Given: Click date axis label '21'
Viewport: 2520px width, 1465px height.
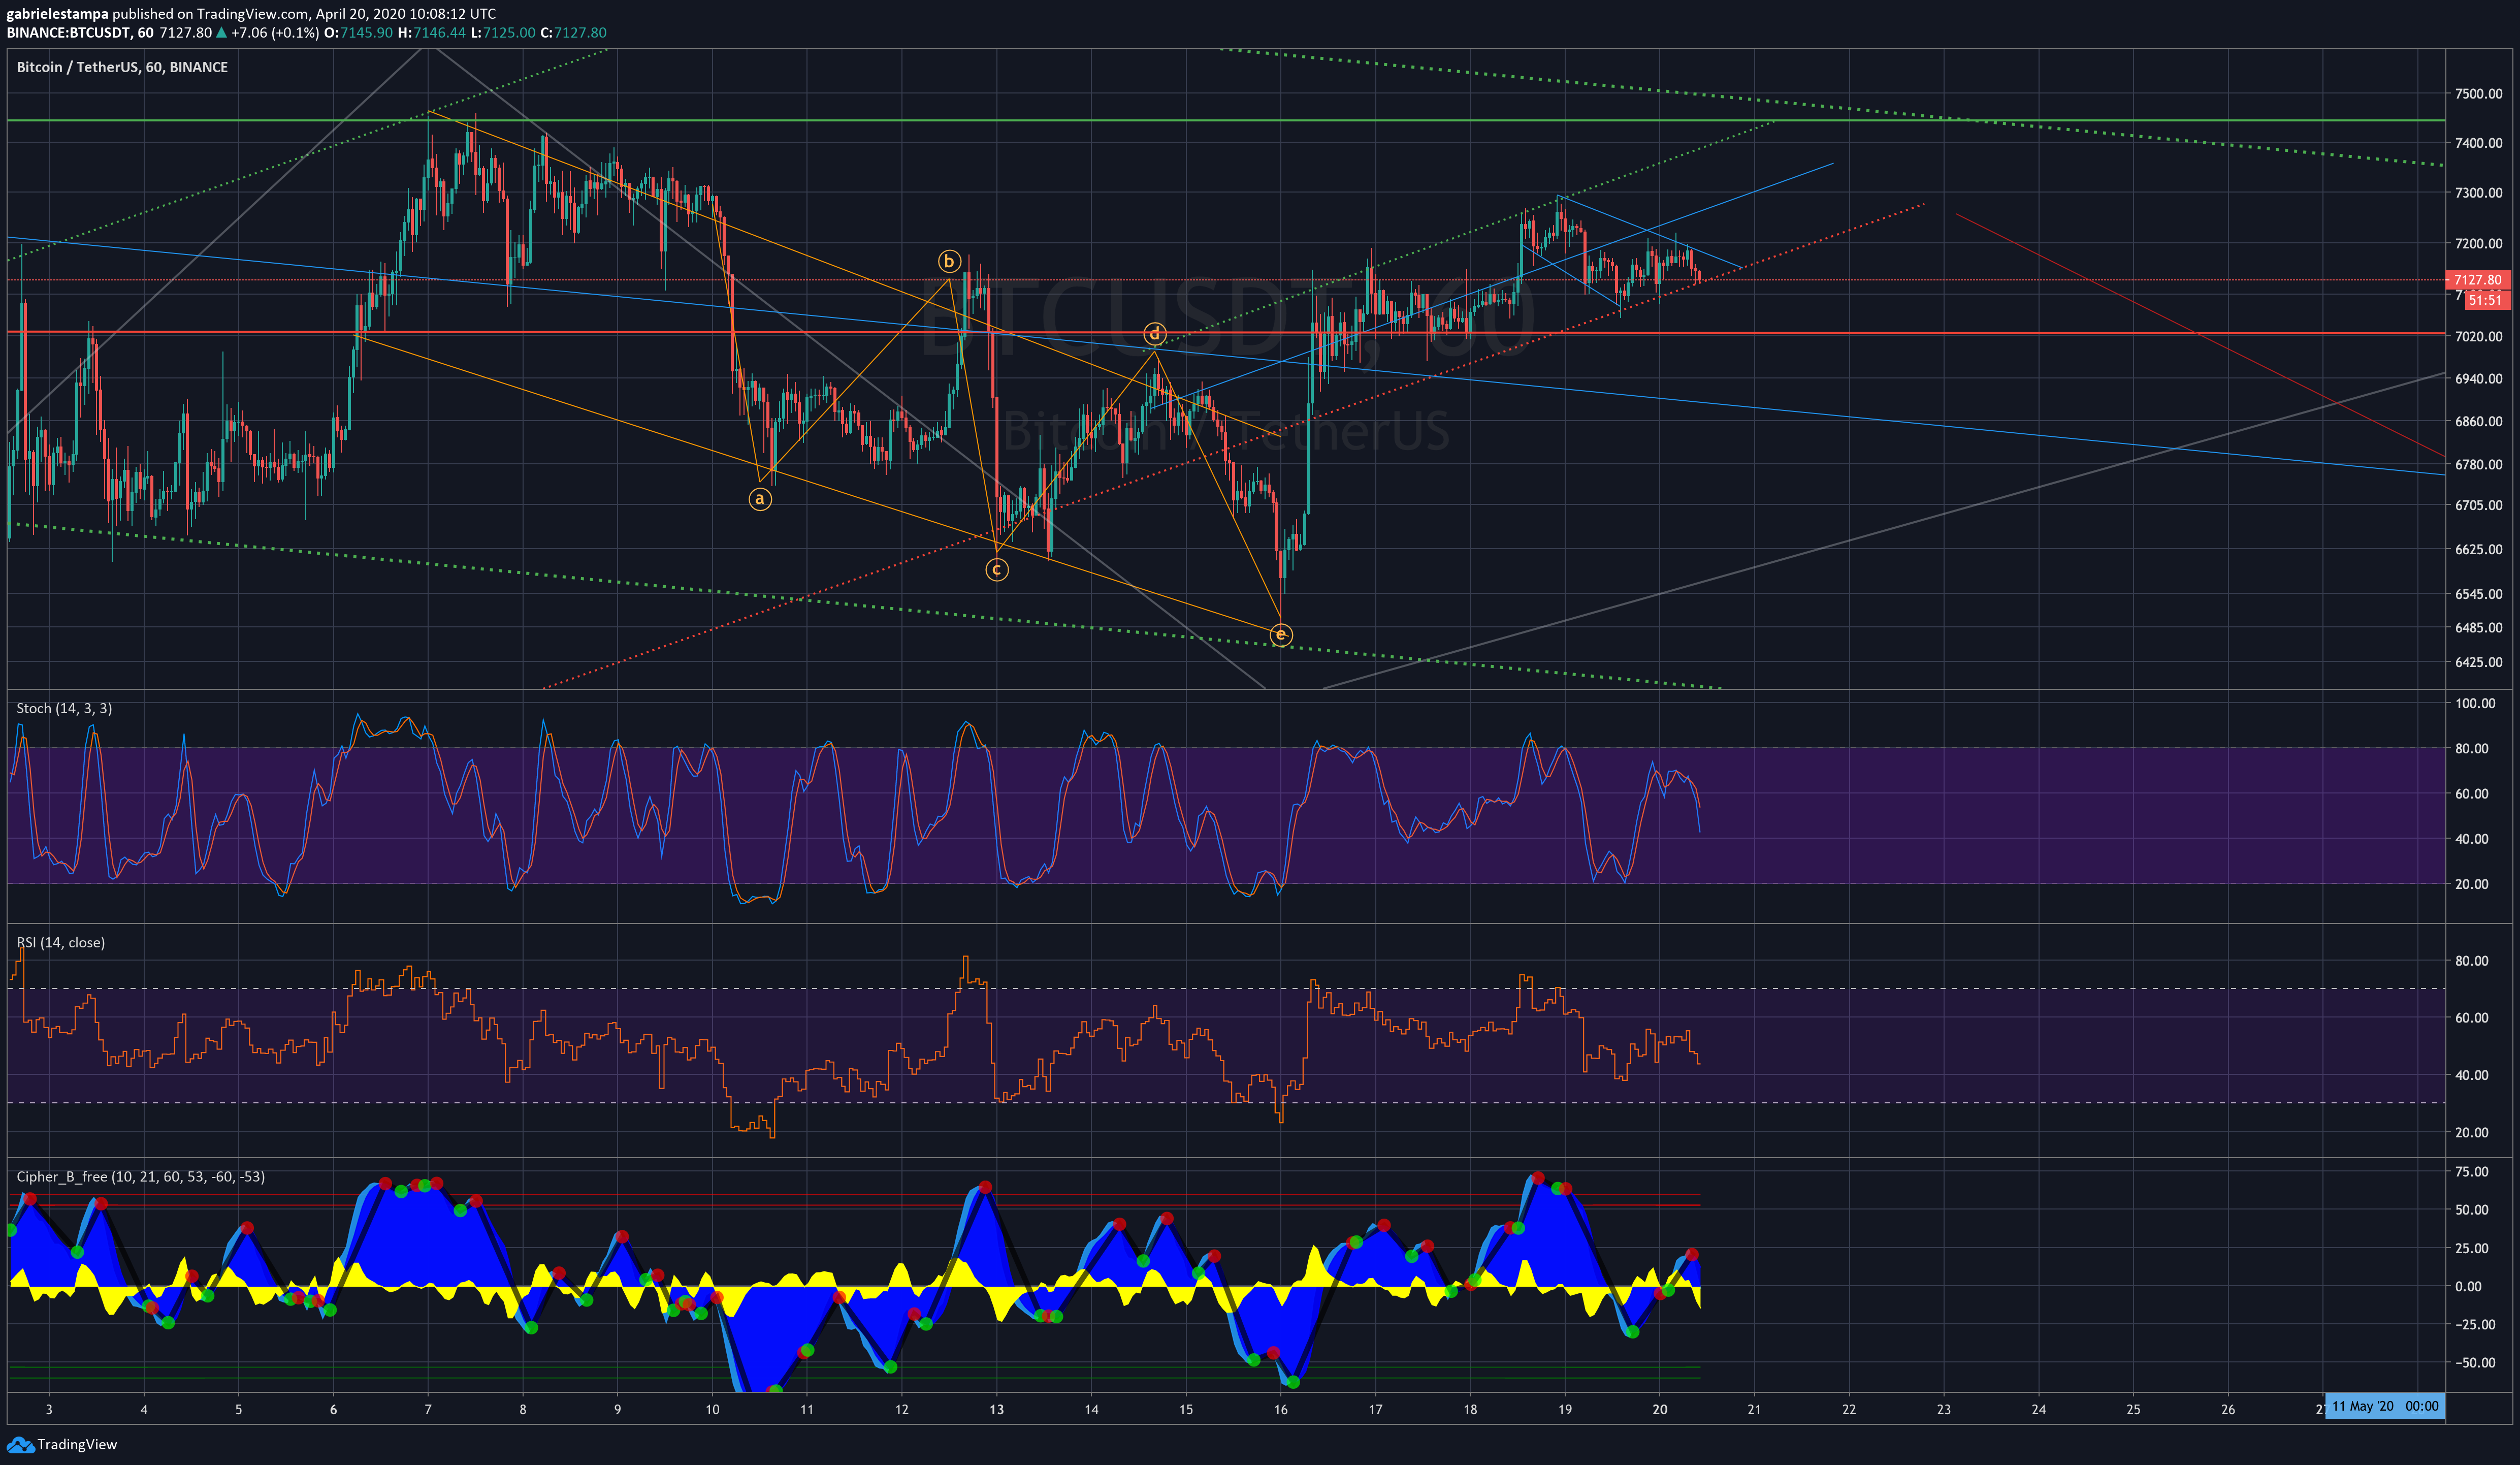Looking at the screenshot, I should pyautogui.click(x=1754, y=1409).
